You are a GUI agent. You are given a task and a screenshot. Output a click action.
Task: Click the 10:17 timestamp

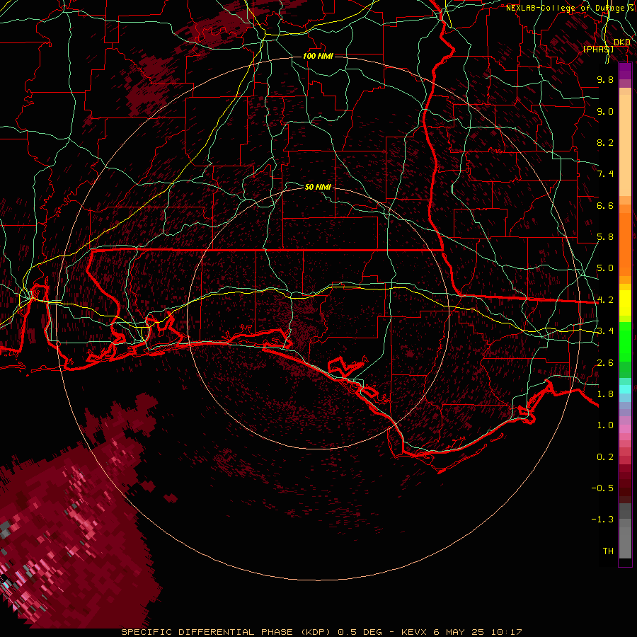pos(507,632)
